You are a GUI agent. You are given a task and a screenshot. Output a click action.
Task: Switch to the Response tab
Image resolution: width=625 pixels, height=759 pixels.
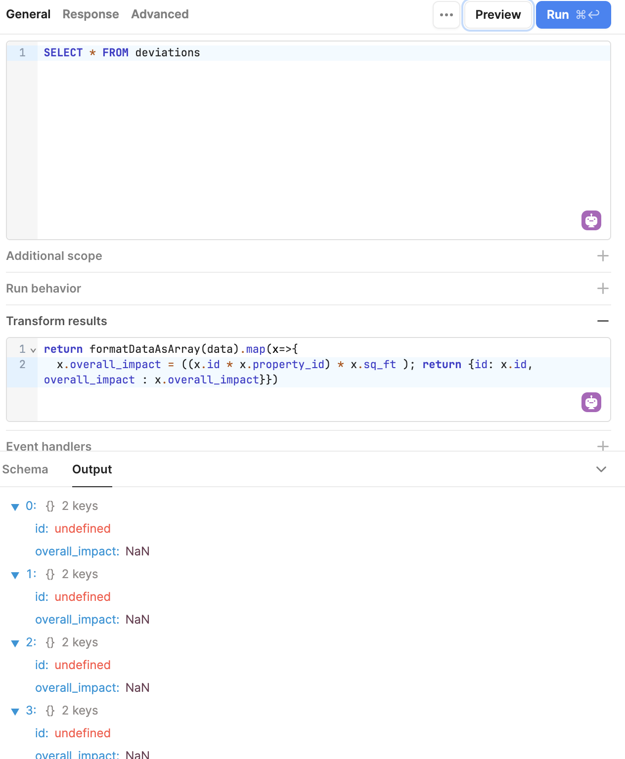coord(91,14)
